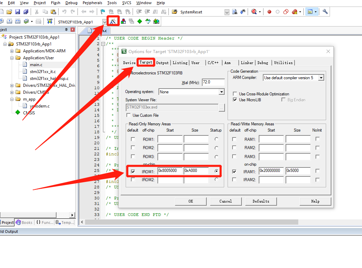Collapse Application/User folder
Image resolution: width=362 pixels, height=268 pixels.
[12, 58]
